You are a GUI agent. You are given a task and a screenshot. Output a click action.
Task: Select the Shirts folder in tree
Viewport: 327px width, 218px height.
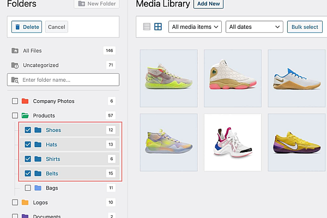click(53, 159)
